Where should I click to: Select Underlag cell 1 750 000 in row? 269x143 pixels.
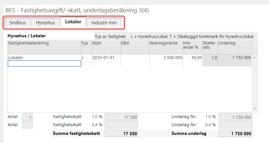(235, 57)
